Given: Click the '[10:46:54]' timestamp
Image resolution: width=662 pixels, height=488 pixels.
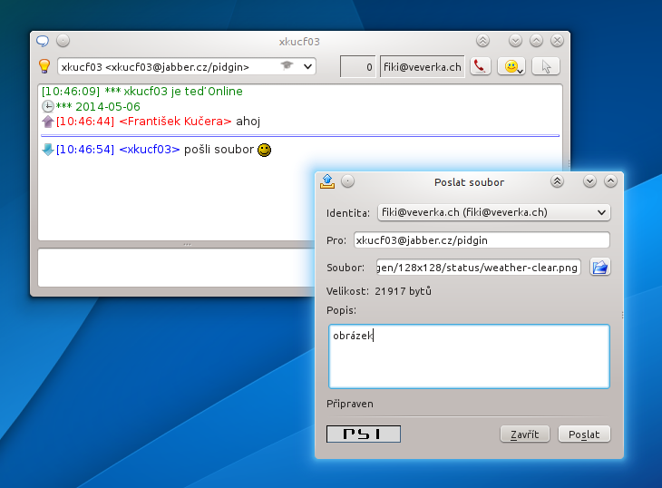Looking at the screenshot, I should tap(85, 150).
